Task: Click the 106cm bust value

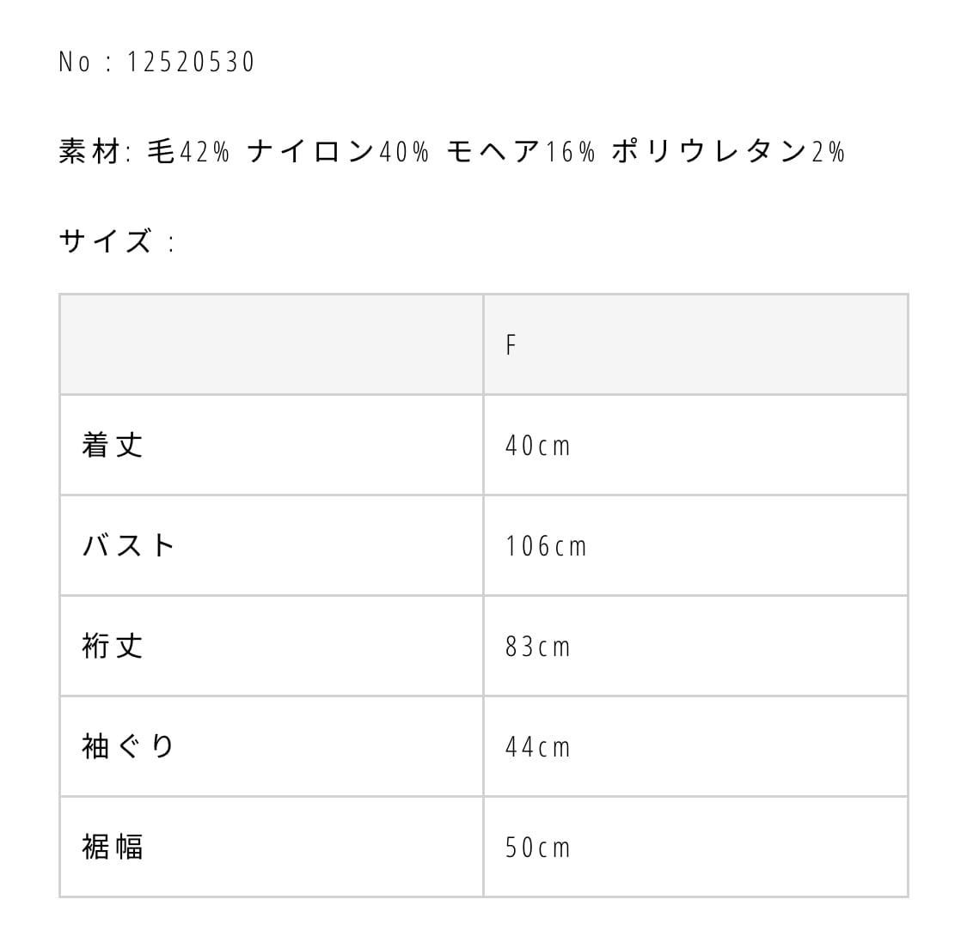Action: [x=546, y=546]
